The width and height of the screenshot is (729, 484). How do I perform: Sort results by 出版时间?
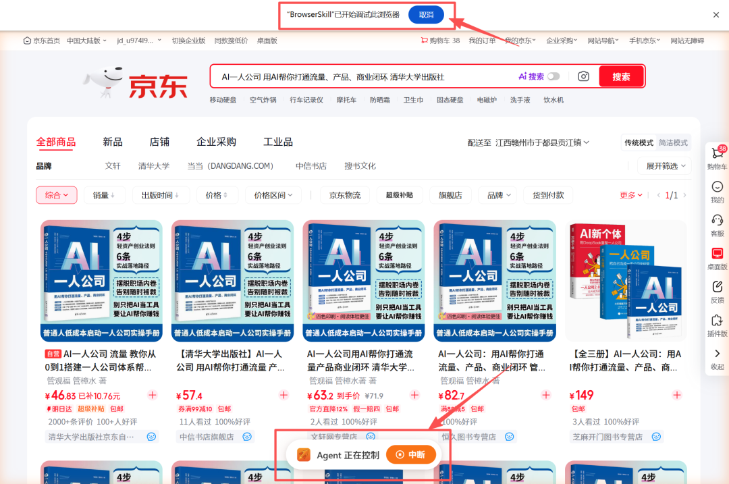161,195
